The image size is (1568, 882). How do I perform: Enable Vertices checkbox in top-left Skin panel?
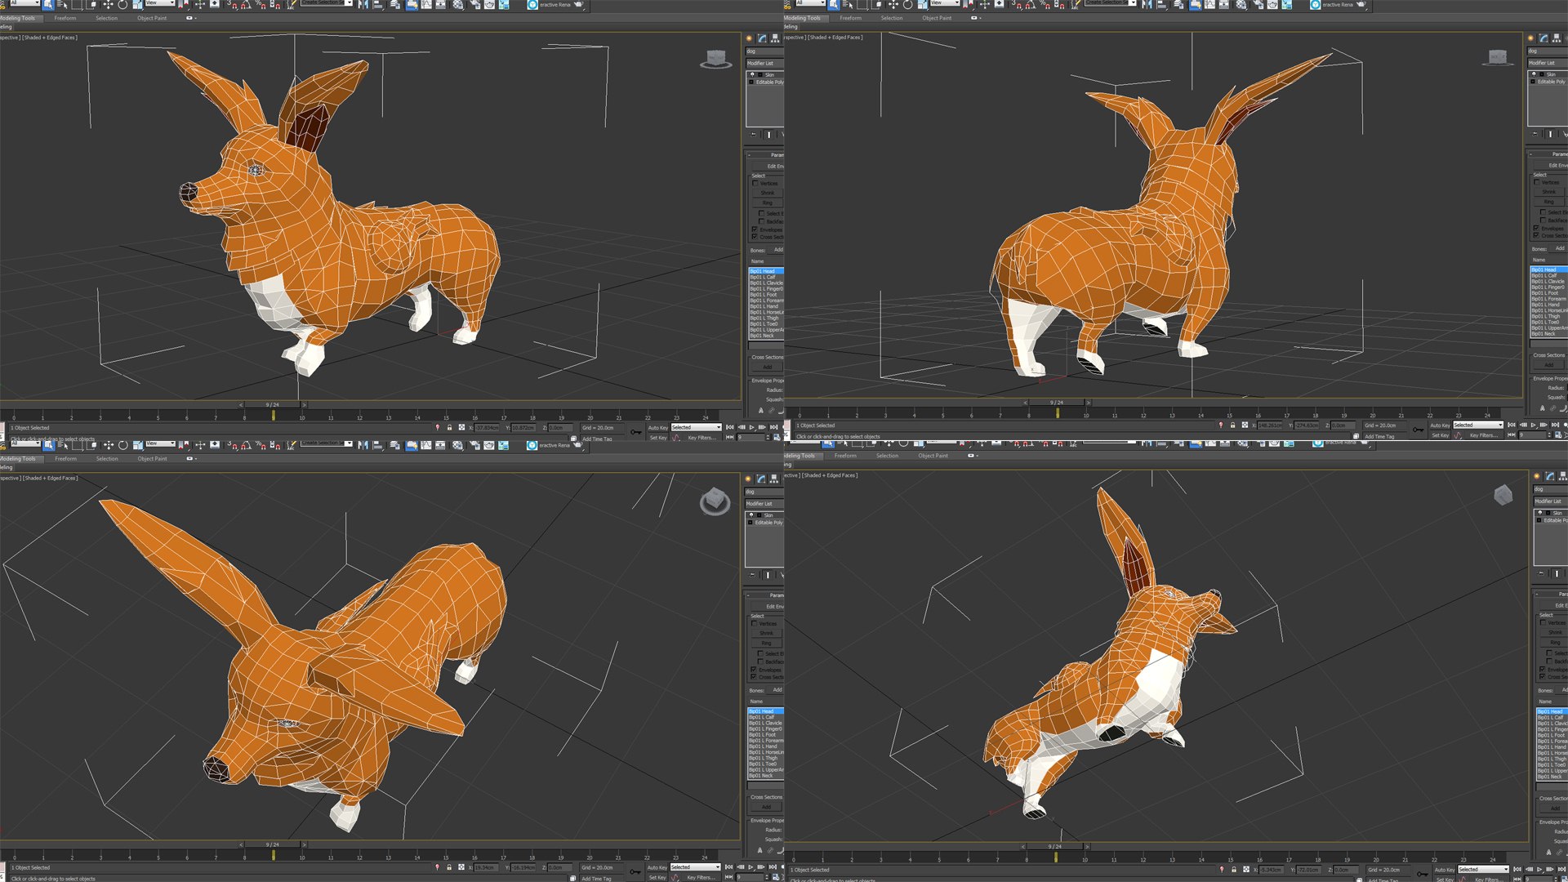tap(755, 184)
